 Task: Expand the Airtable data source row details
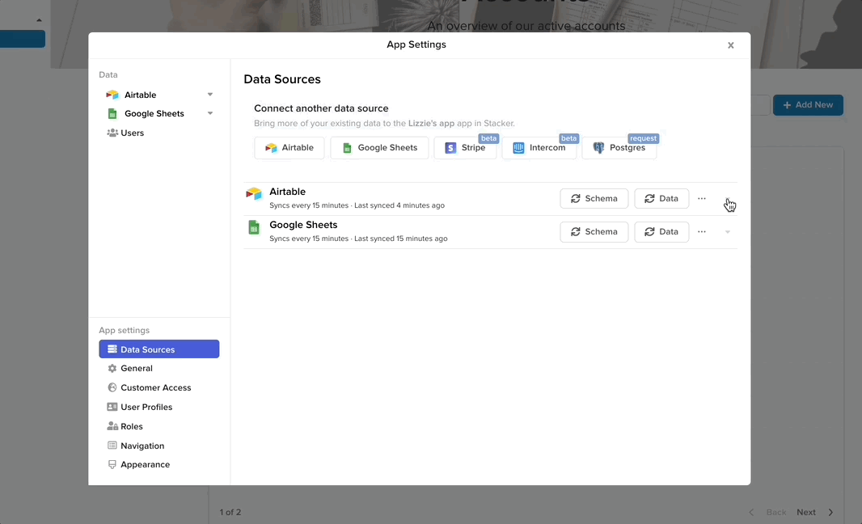point(727,199)
